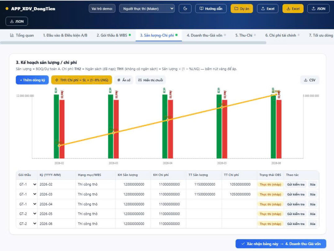Confirm table with Xác nhận bảng này button
This screenshot has height=251, width=334.
pyautogui.click(x=281, y=244)
